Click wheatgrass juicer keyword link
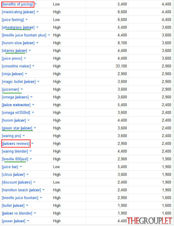Screen dimensions: 174x226 pos(18,28)
